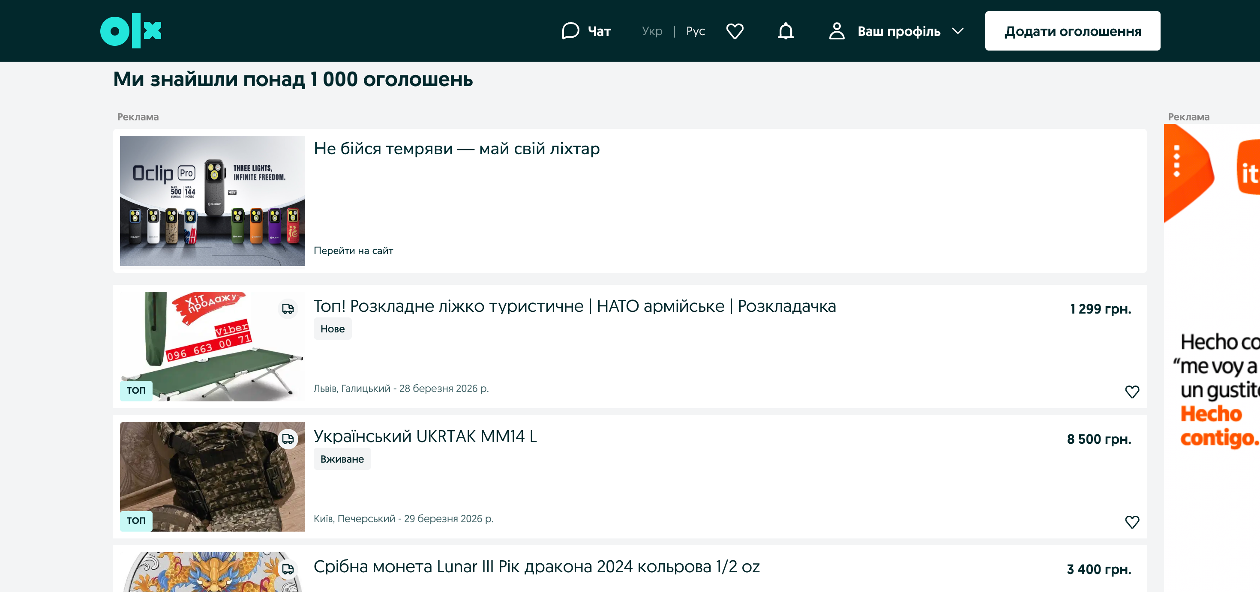This screenshot has width=1260, height=592.
Task: Open notifications bell icon
Action: click(x=786, y=31)
